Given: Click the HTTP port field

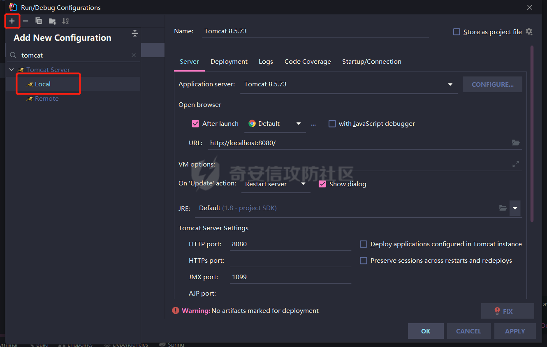Looking at the screenshot, I should (x=290, y=244).
